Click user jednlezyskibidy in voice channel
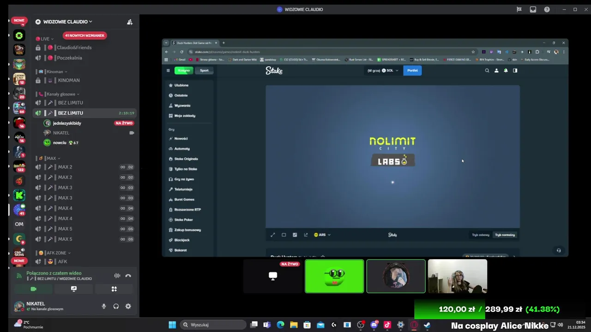 (67, 123)
